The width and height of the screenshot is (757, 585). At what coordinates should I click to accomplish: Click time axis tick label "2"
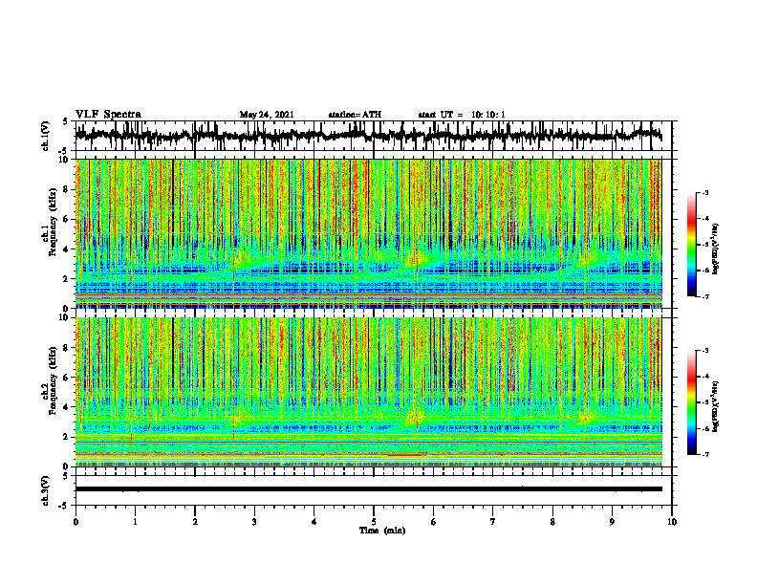click(x=195, y=522)
